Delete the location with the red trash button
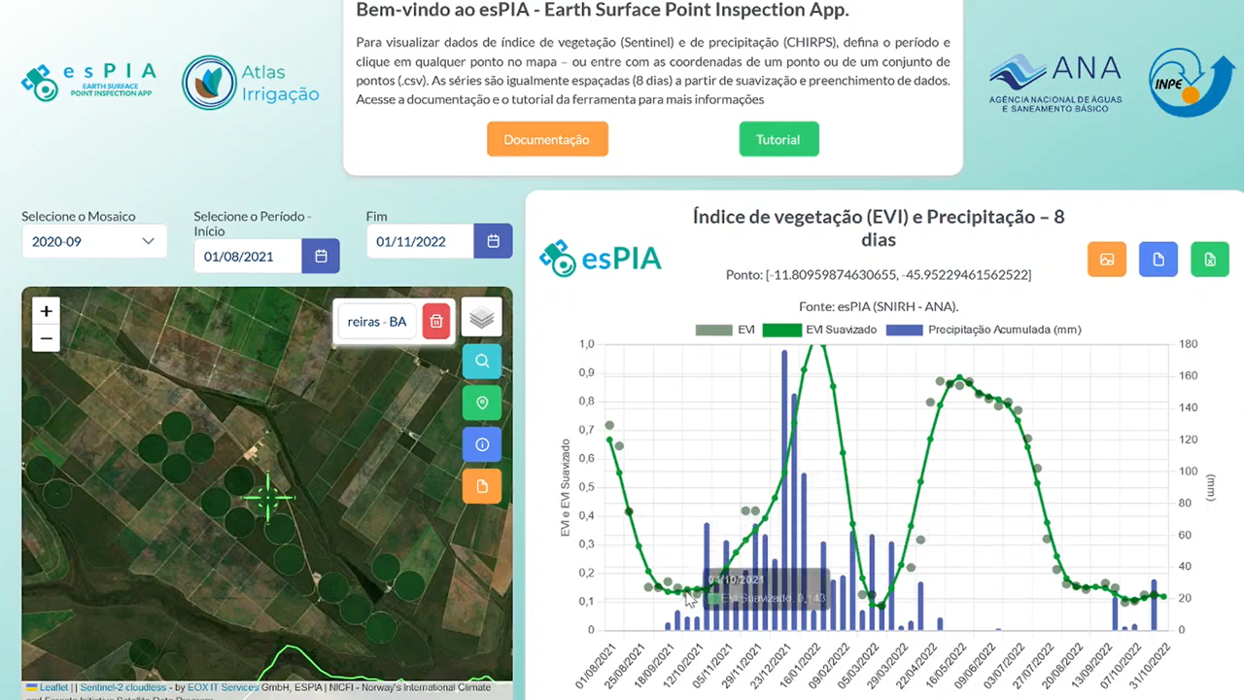This screenshot has width=1244, height=700. pyautogui.click(x=436, y=321)
